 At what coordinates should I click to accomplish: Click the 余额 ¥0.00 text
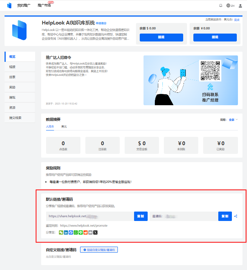click(x=201, y=28)
